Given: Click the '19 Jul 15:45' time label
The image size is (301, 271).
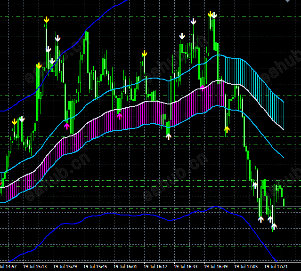Looking at the screenshot, I should [95, 267].
